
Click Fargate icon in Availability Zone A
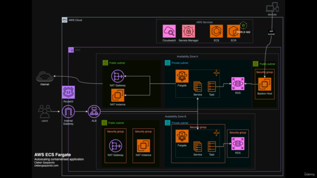[x=182, y=76]
